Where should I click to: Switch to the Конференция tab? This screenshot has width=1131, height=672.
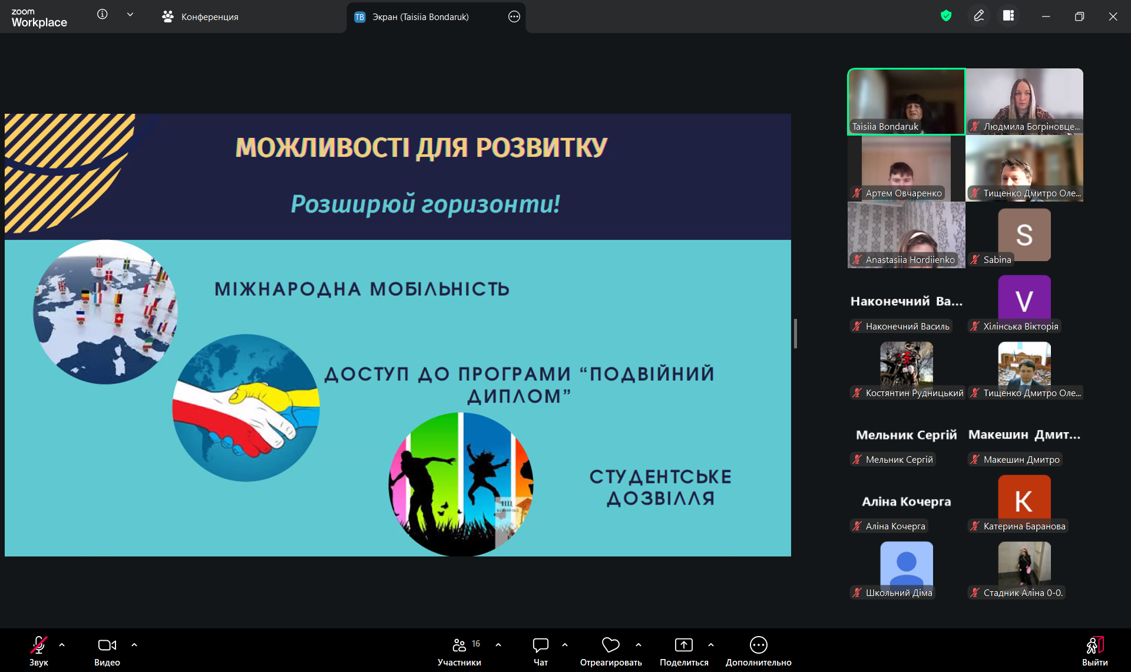point(200,17)
